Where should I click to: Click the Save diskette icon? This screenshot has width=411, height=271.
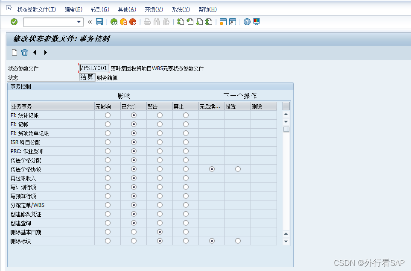pyautogui.click(x=99, y=22)
